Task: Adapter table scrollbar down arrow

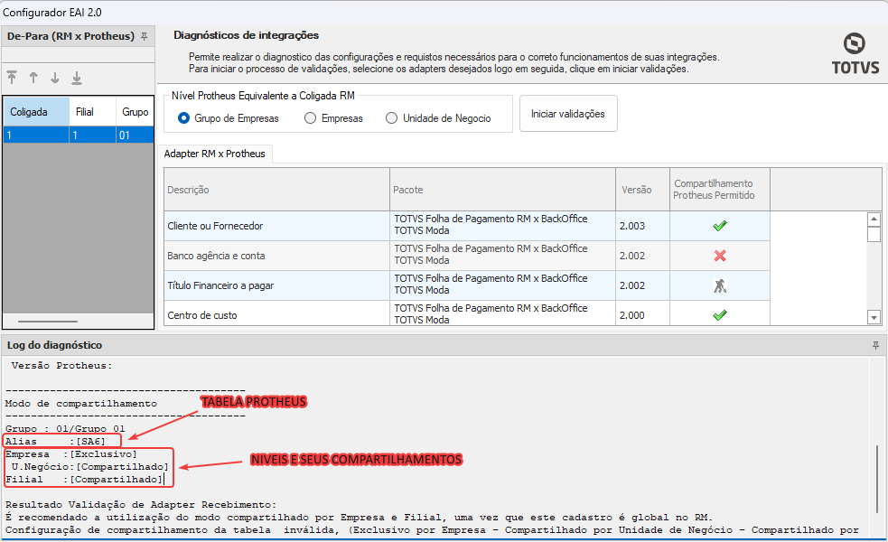Action: (x=874, y=318)
